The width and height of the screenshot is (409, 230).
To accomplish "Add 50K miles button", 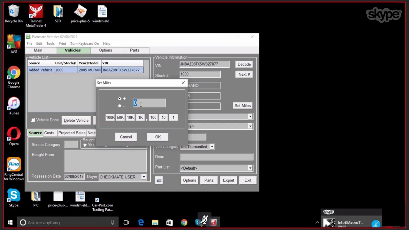I will tap(120, 118).
